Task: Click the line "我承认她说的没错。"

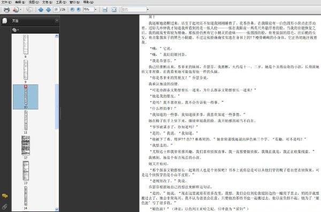Action: click(164, 84)
